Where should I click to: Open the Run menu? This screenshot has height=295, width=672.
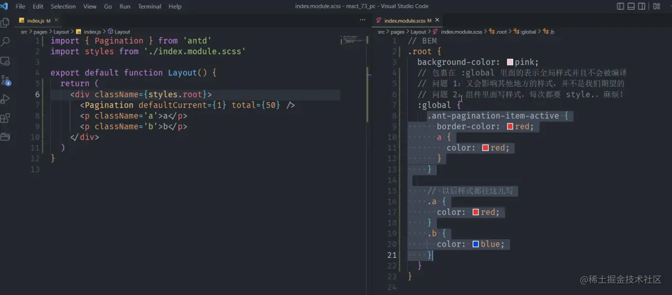tap(125, 6)
